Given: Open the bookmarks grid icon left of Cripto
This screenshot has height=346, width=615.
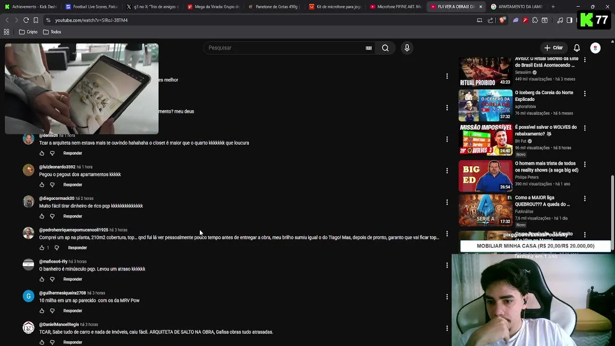Looking at the screenshot, I should 7,32.
